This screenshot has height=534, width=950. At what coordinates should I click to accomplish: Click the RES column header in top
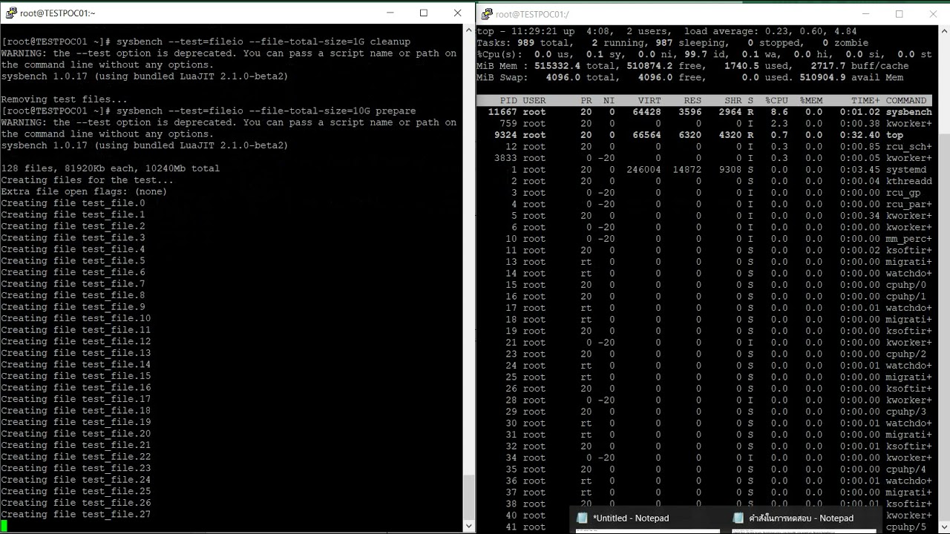[x=692, y=100]
